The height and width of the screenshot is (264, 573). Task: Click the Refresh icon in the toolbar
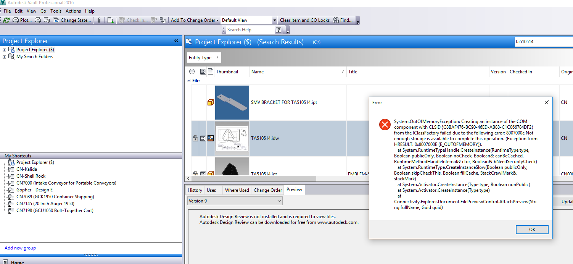(x=6, y=20)
